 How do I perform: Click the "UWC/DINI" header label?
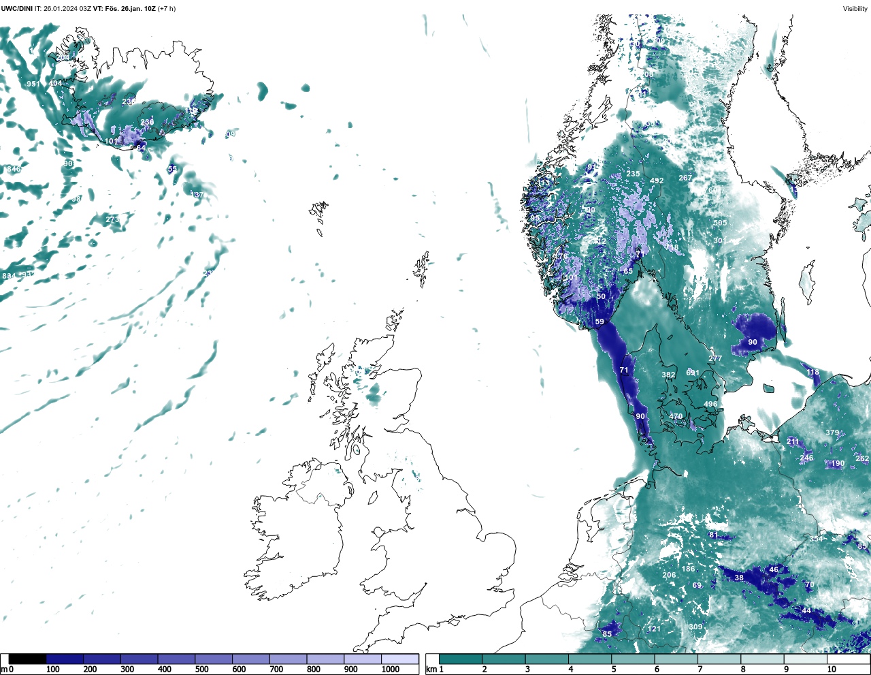17,9
